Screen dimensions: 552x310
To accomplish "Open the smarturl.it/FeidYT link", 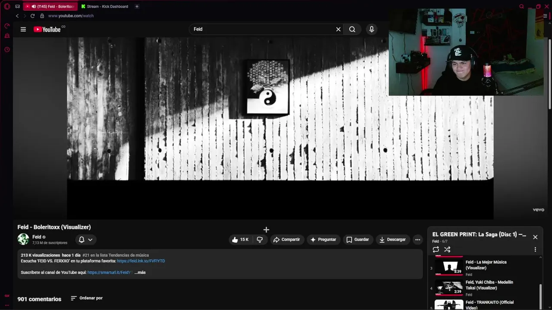I will 109,273.
